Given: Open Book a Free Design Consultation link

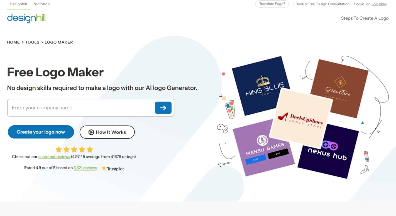Looking at the screenshot, I should pos(322,4).
